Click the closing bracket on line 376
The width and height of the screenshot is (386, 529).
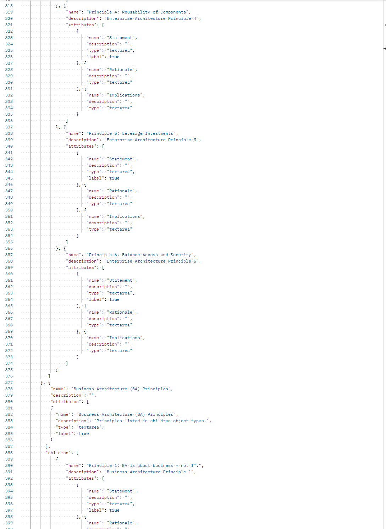point(49,376)
